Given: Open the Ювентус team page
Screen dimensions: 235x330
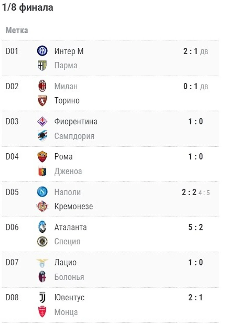Looking at the screenshot, I should [69, 297].
